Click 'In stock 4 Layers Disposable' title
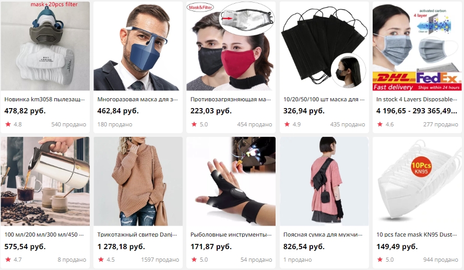Image resolution: width=464 pixels, height=270 pixels. [417, 99]
